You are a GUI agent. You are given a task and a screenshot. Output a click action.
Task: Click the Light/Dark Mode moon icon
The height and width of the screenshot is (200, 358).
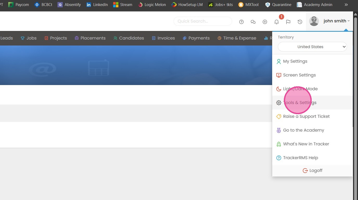click(279, 89)
